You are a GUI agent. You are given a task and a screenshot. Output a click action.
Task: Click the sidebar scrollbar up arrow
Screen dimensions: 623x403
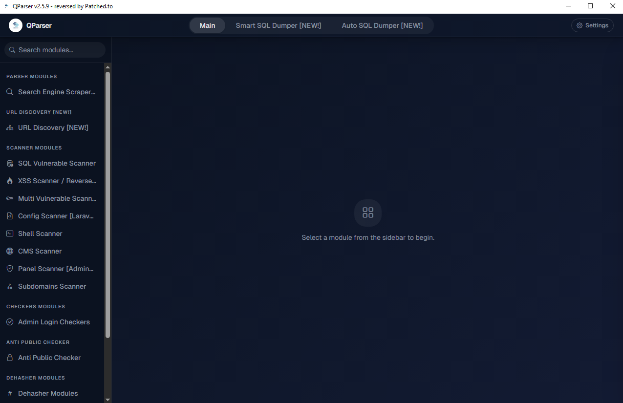(x=107, y=67)
